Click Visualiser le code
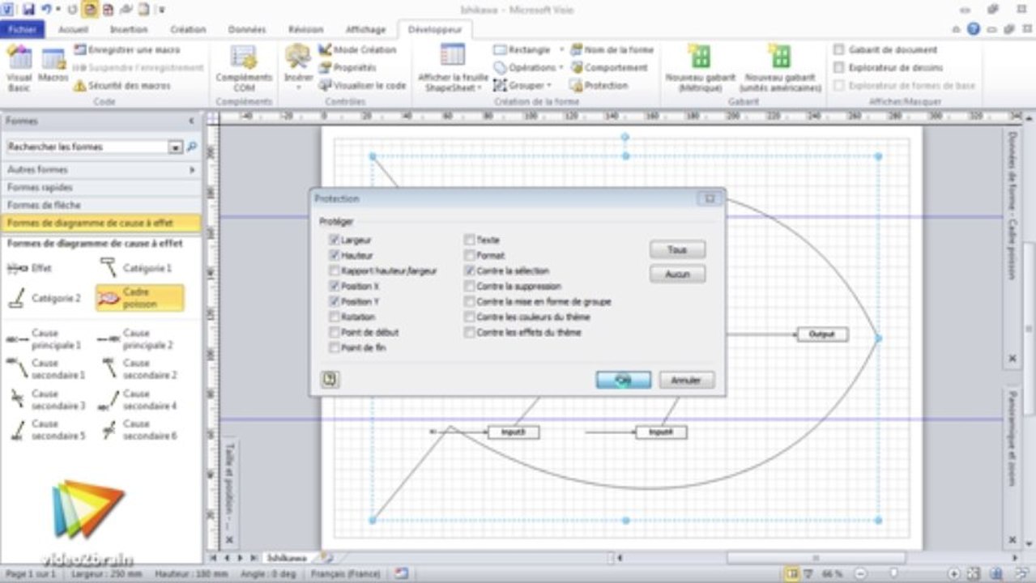 (362, 85)
